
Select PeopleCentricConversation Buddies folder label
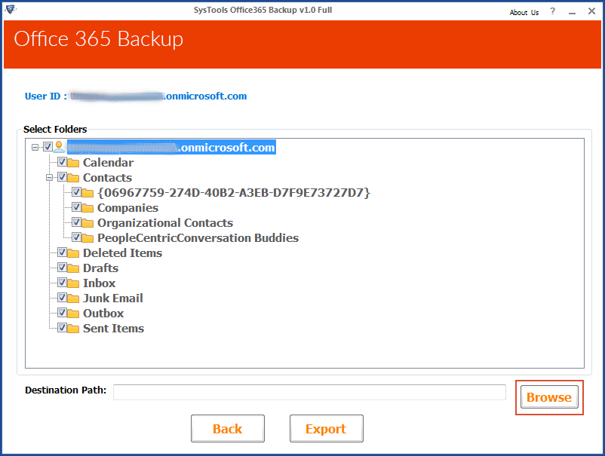pos(198,238)
